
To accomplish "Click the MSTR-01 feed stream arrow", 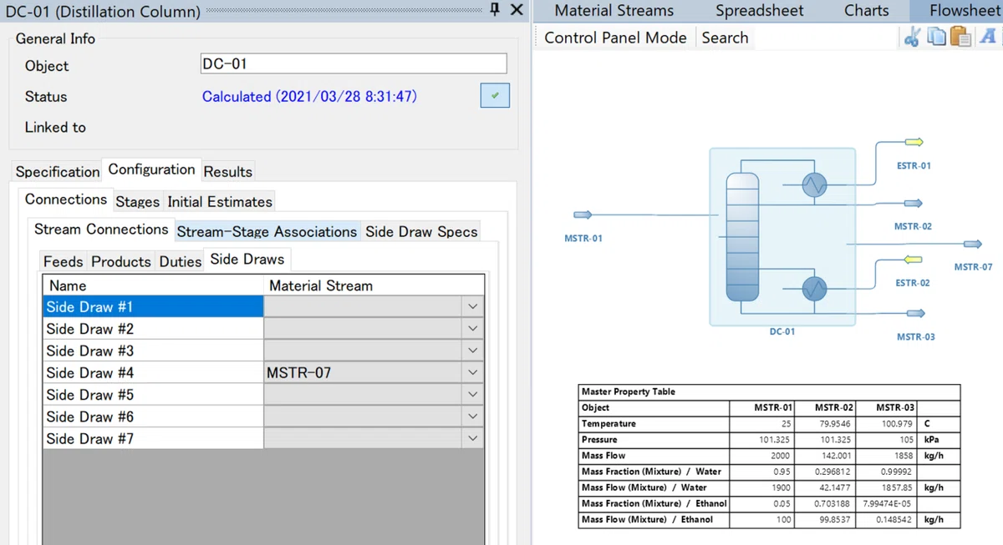I will pos(583,215).
